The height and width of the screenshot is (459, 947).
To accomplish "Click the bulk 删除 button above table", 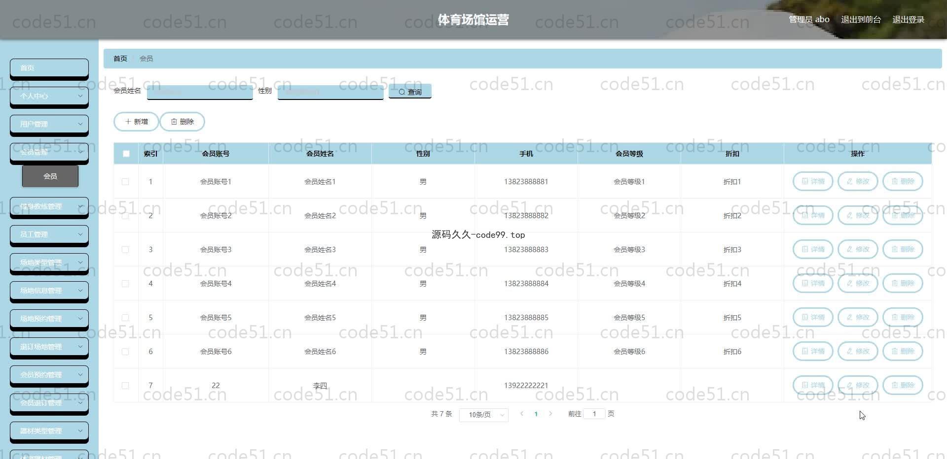I will 182,122.
